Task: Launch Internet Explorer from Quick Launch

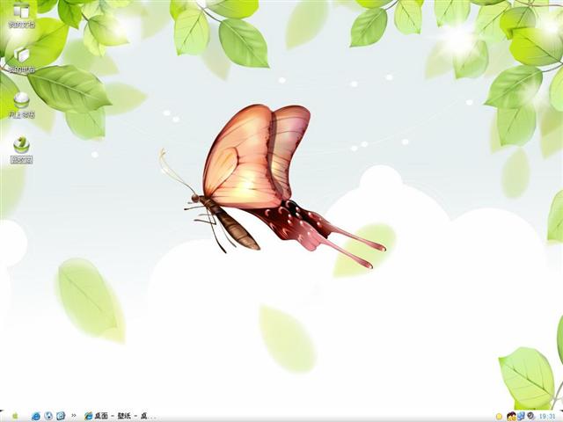Action: [x=36, y=416]
